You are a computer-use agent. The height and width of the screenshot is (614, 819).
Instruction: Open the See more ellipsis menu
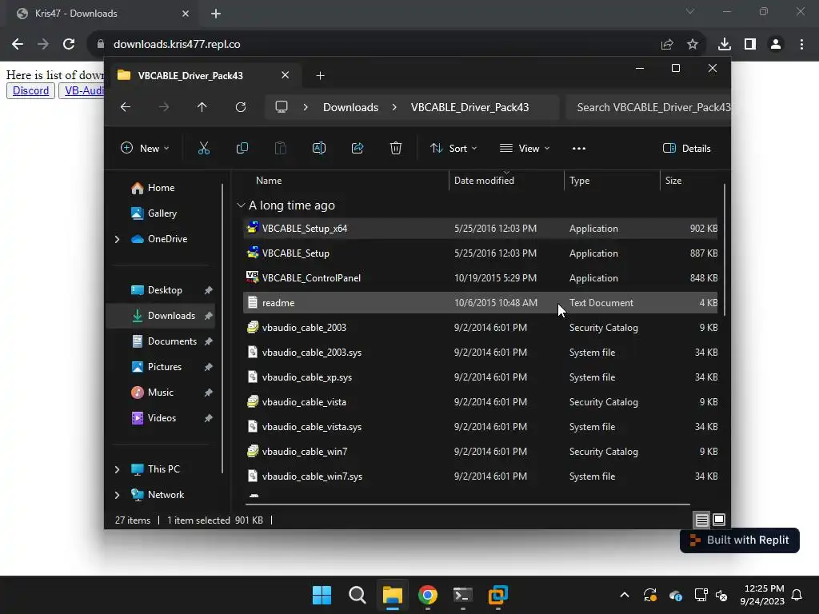pyautogui.click(x=579, y=148)
